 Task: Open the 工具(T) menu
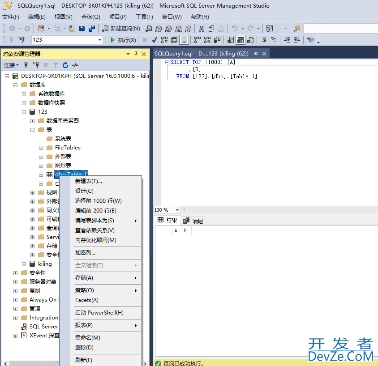pyautogui.click(x=144, y=17)
